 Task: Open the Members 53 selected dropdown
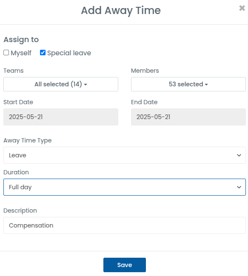[188, 84]
